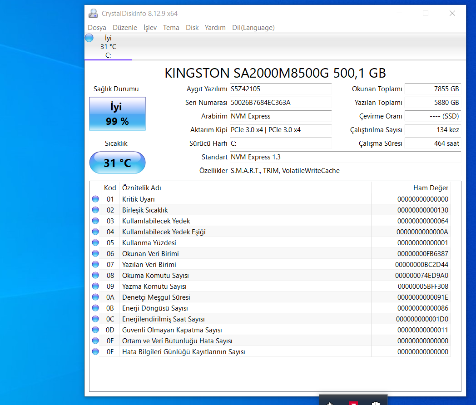Click status orb of Okuma Komutu Sayısı row

click(x=95, y=276)
